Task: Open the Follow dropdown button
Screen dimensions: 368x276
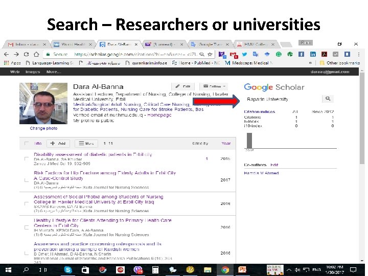Action: coord(214,86)
